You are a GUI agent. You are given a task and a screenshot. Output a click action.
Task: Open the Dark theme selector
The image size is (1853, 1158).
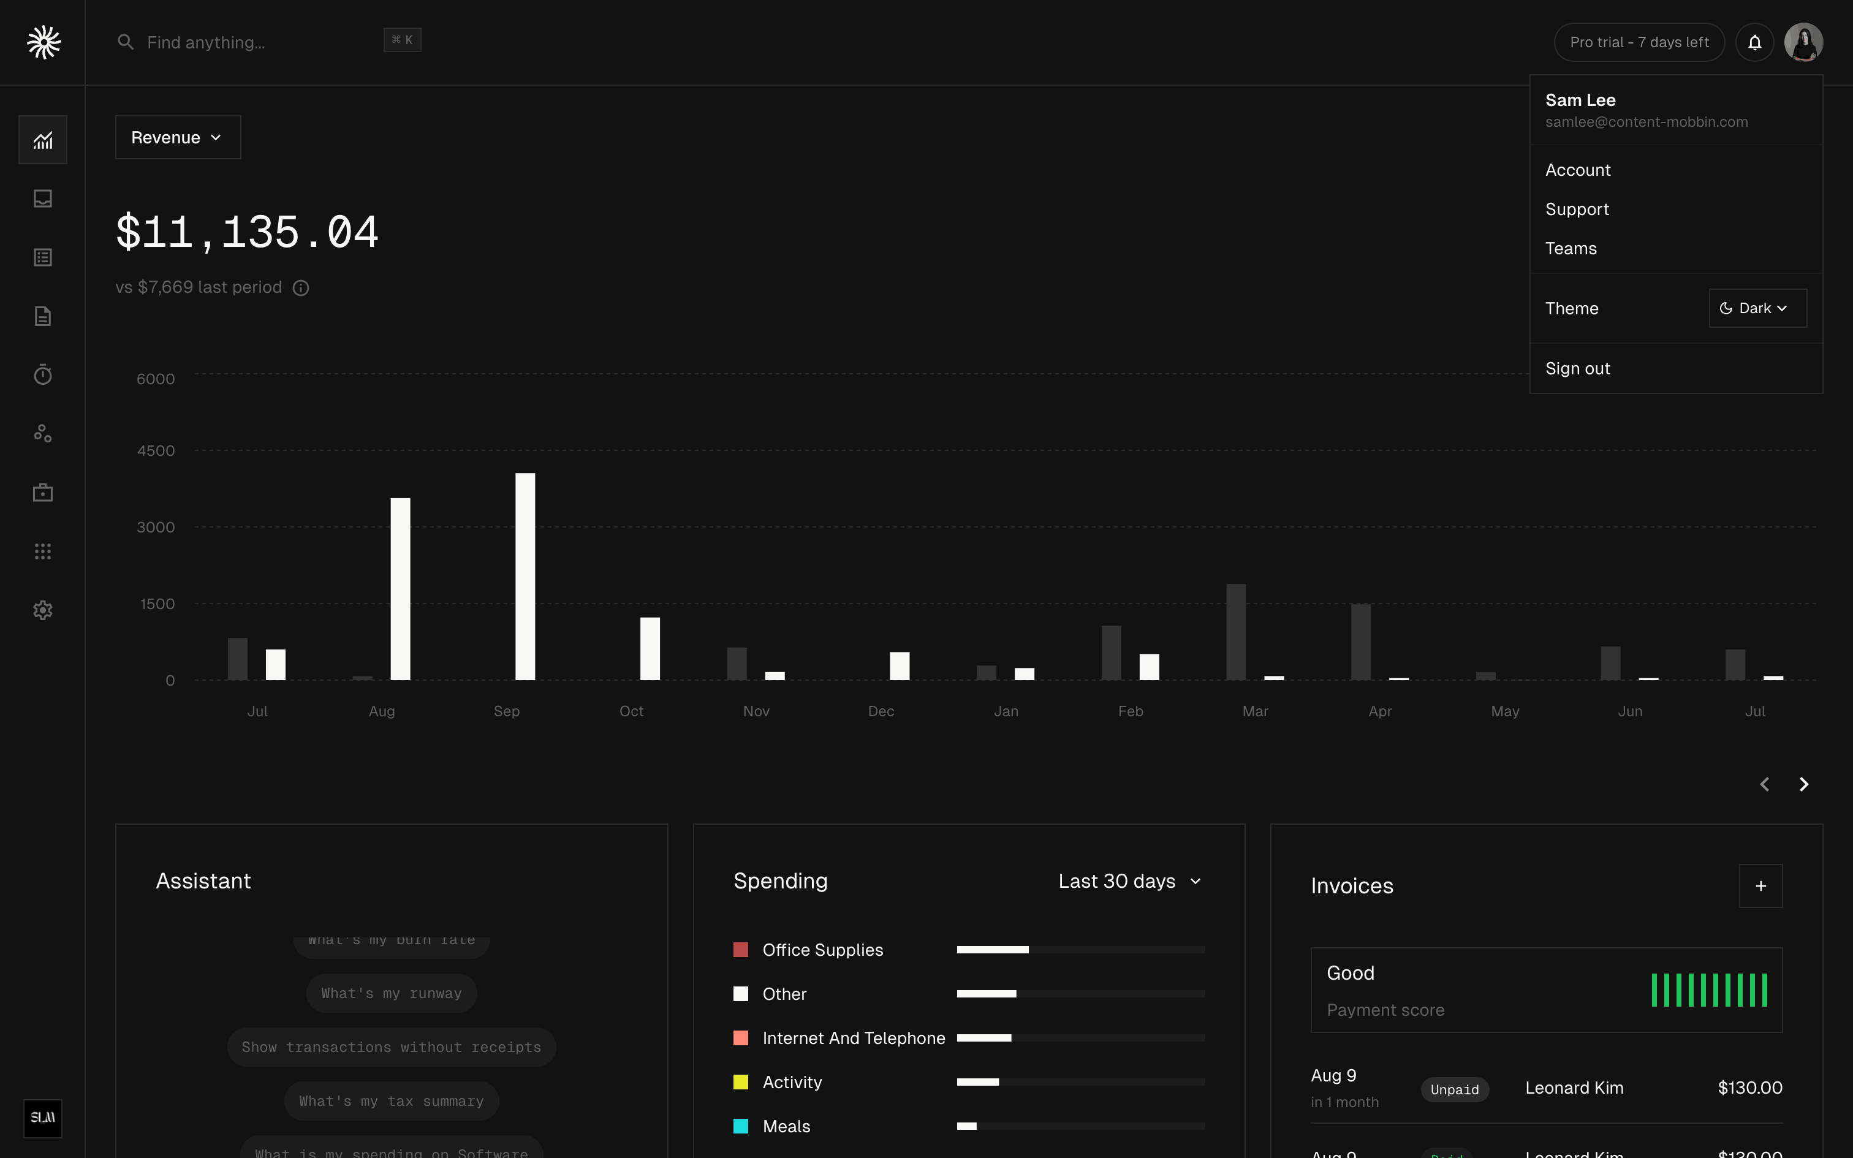point(1757,308)
